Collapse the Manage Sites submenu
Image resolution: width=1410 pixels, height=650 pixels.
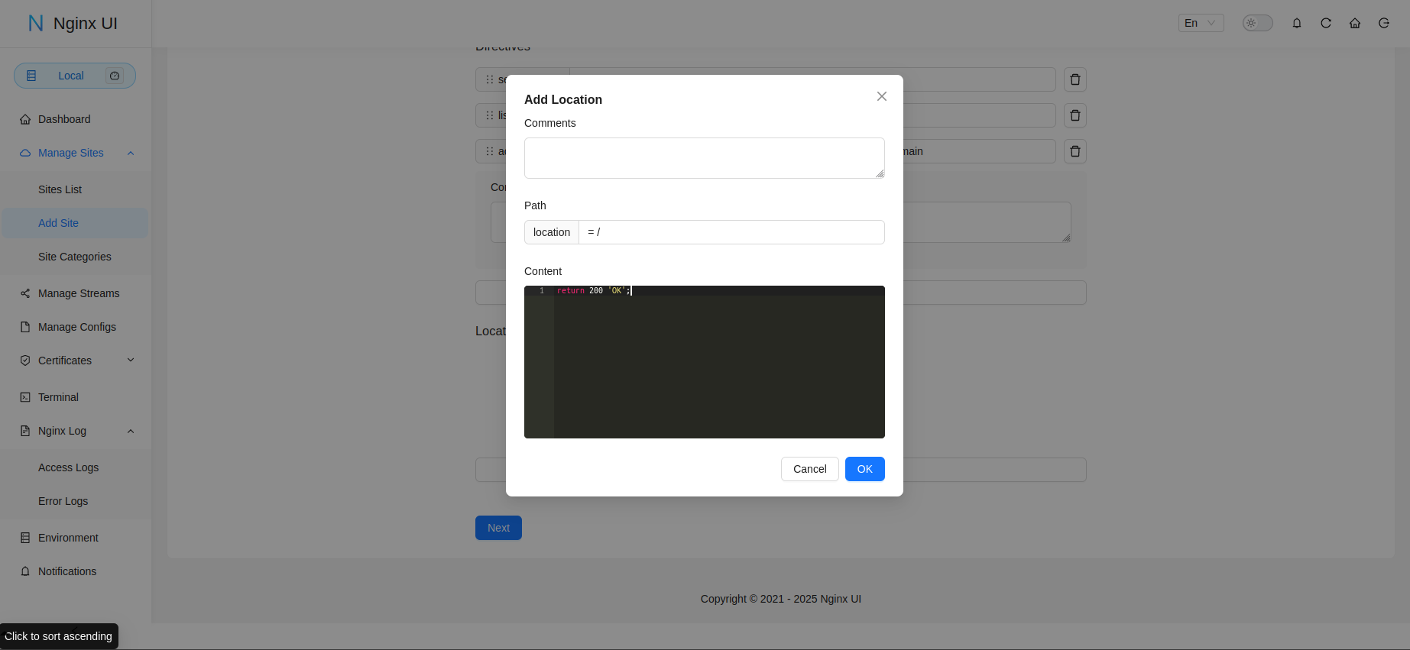pyautogui.click(x=75, y=153)
